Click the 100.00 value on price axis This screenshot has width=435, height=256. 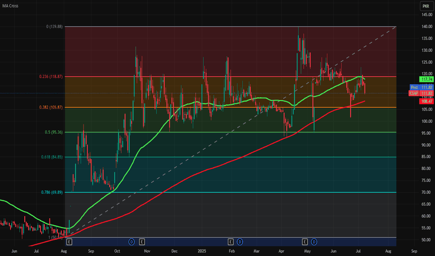(x=427, y=121)
